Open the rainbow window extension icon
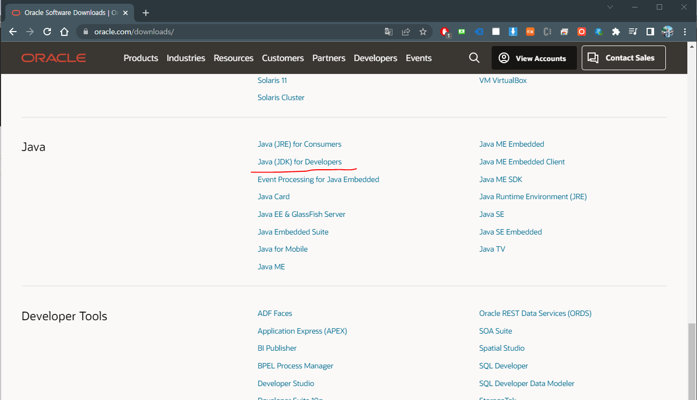The height and width of the screenshot is (400, 697). pyautogui.click(x=565, y=32)
